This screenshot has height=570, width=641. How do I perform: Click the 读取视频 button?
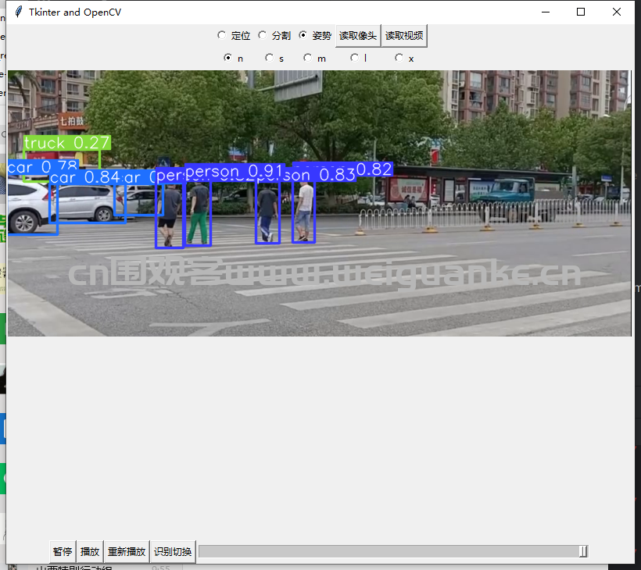pyautogui.click(x=404, y=36)
